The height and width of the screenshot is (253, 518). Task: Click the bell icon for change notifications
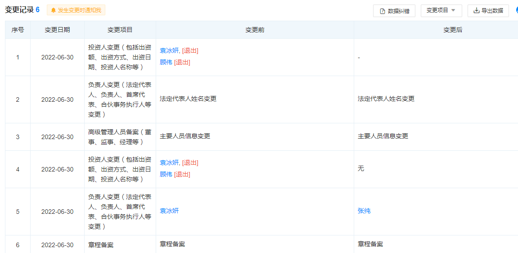click(x=54, y=10)
